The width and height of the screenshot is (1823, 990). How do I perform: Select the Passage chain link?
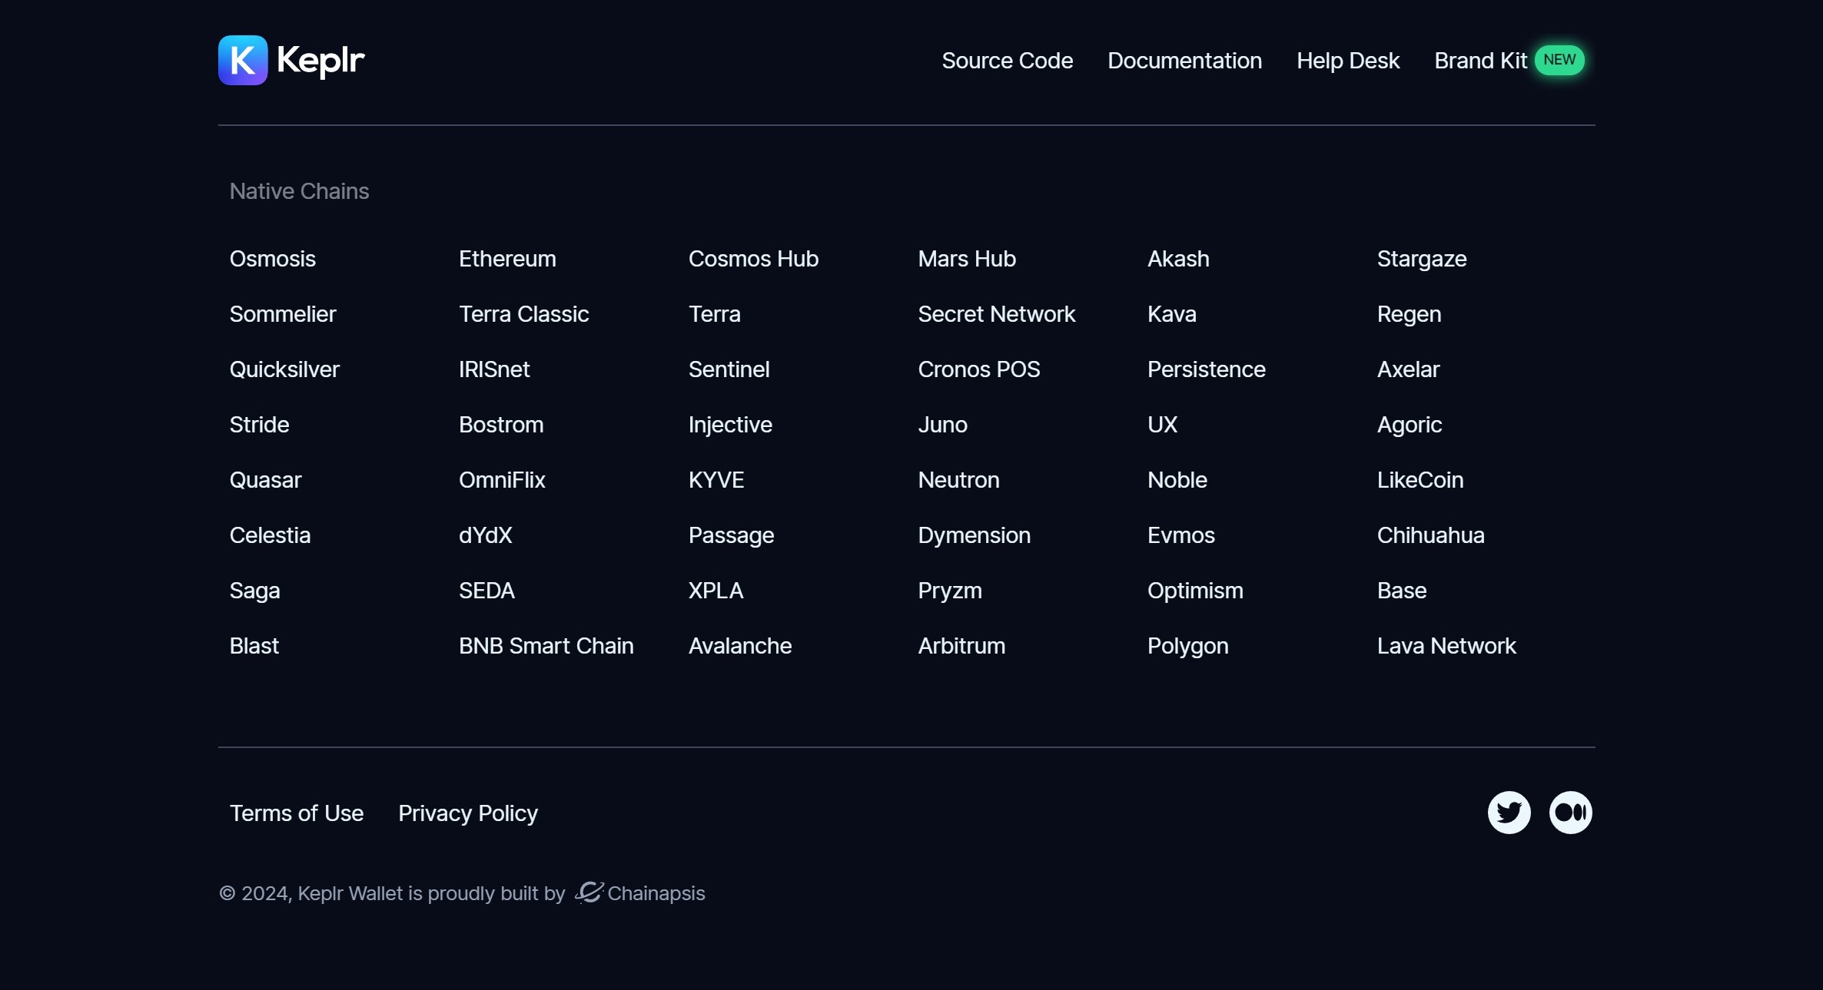732,535
